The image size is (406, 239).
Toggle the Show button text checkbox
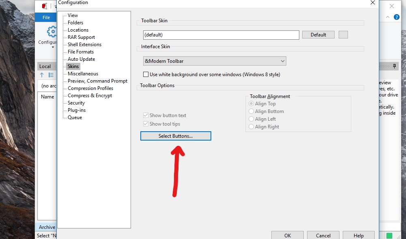tap(146, 115)
